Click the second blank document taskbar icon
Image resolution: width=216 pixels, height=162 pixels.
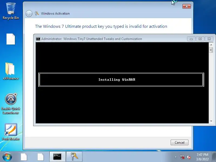click(x=40, y=157)
